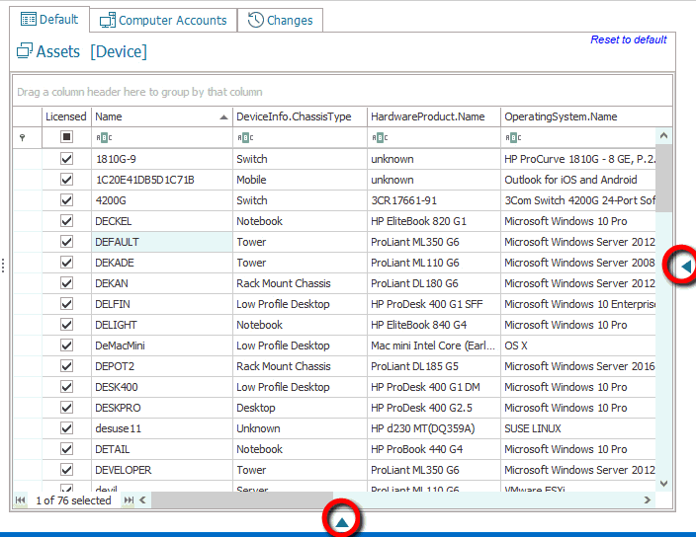696x537 pixels.
Task: Expand the right side panel arrow
Action: click(686, 267)
